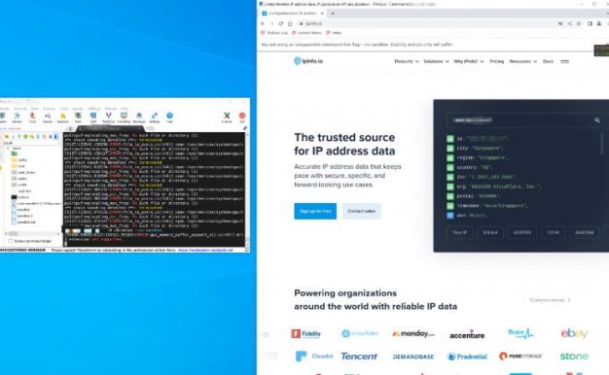Click the timezone "Asia/Singapore" row text
609x375 pixels.
click(x=492, y=206)
